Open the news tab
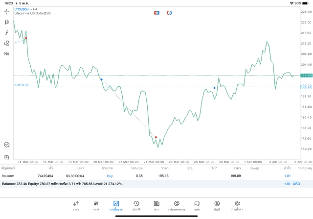The height and width of the screenshot is (219, 313). (x=156, y=206)
